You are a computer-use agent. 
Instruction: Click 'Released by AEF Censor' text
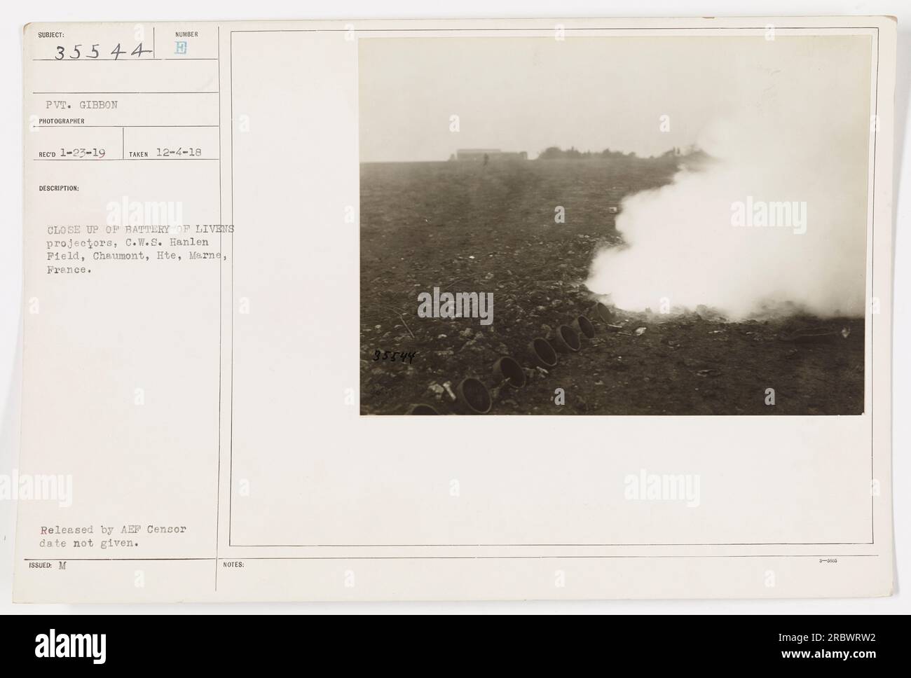(x=114, y=530)
